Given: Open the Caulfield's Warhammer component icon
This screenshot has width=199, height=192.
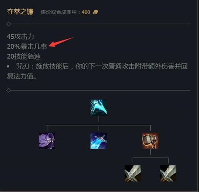Looking at the screenshot, I should tap(150, 141).
